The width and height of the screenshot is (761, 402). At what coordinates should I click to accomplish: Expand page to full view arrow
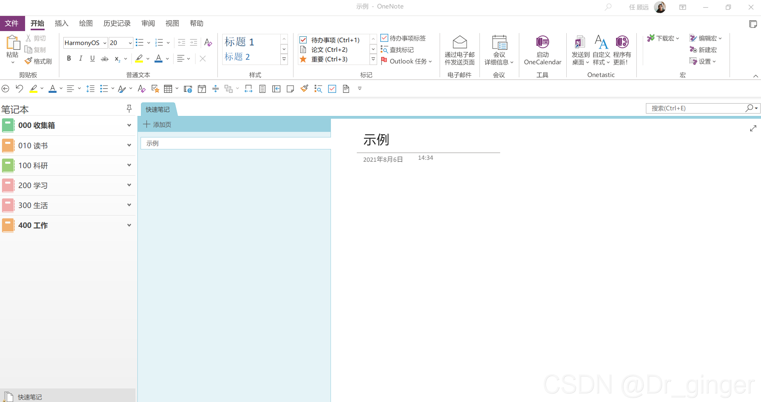coord(753,128)
